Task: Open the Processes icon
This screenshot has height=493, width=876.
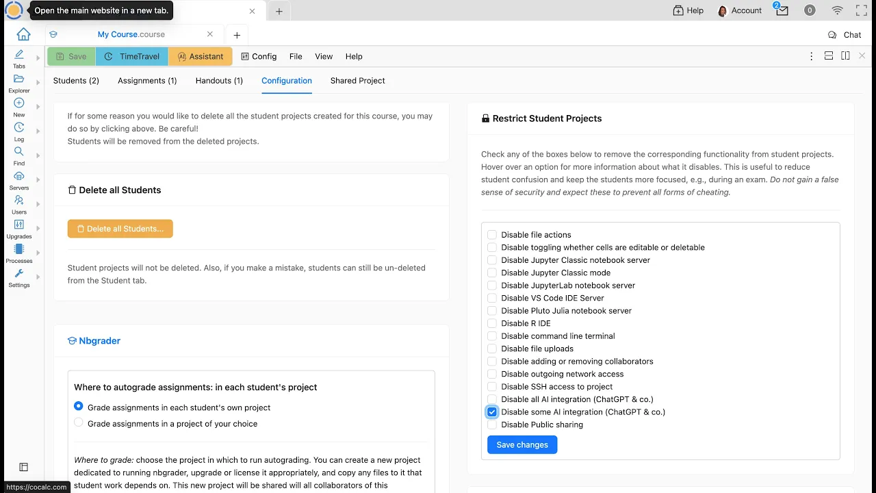Action: coord(19,253)
